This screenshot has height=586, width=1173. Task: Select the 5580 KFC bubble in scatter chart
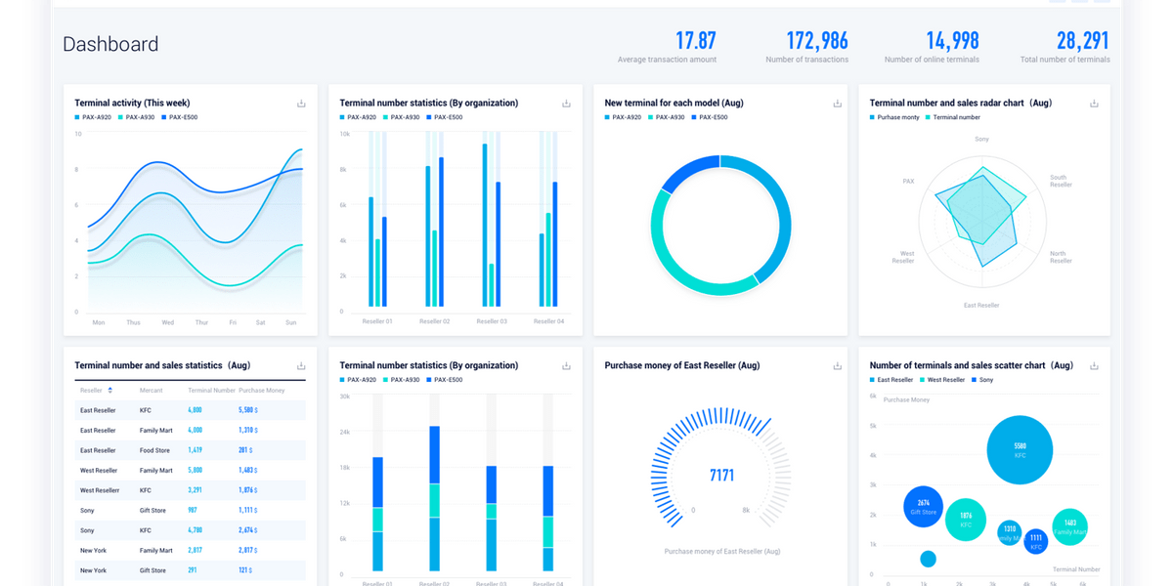[x=1020, y=450]
